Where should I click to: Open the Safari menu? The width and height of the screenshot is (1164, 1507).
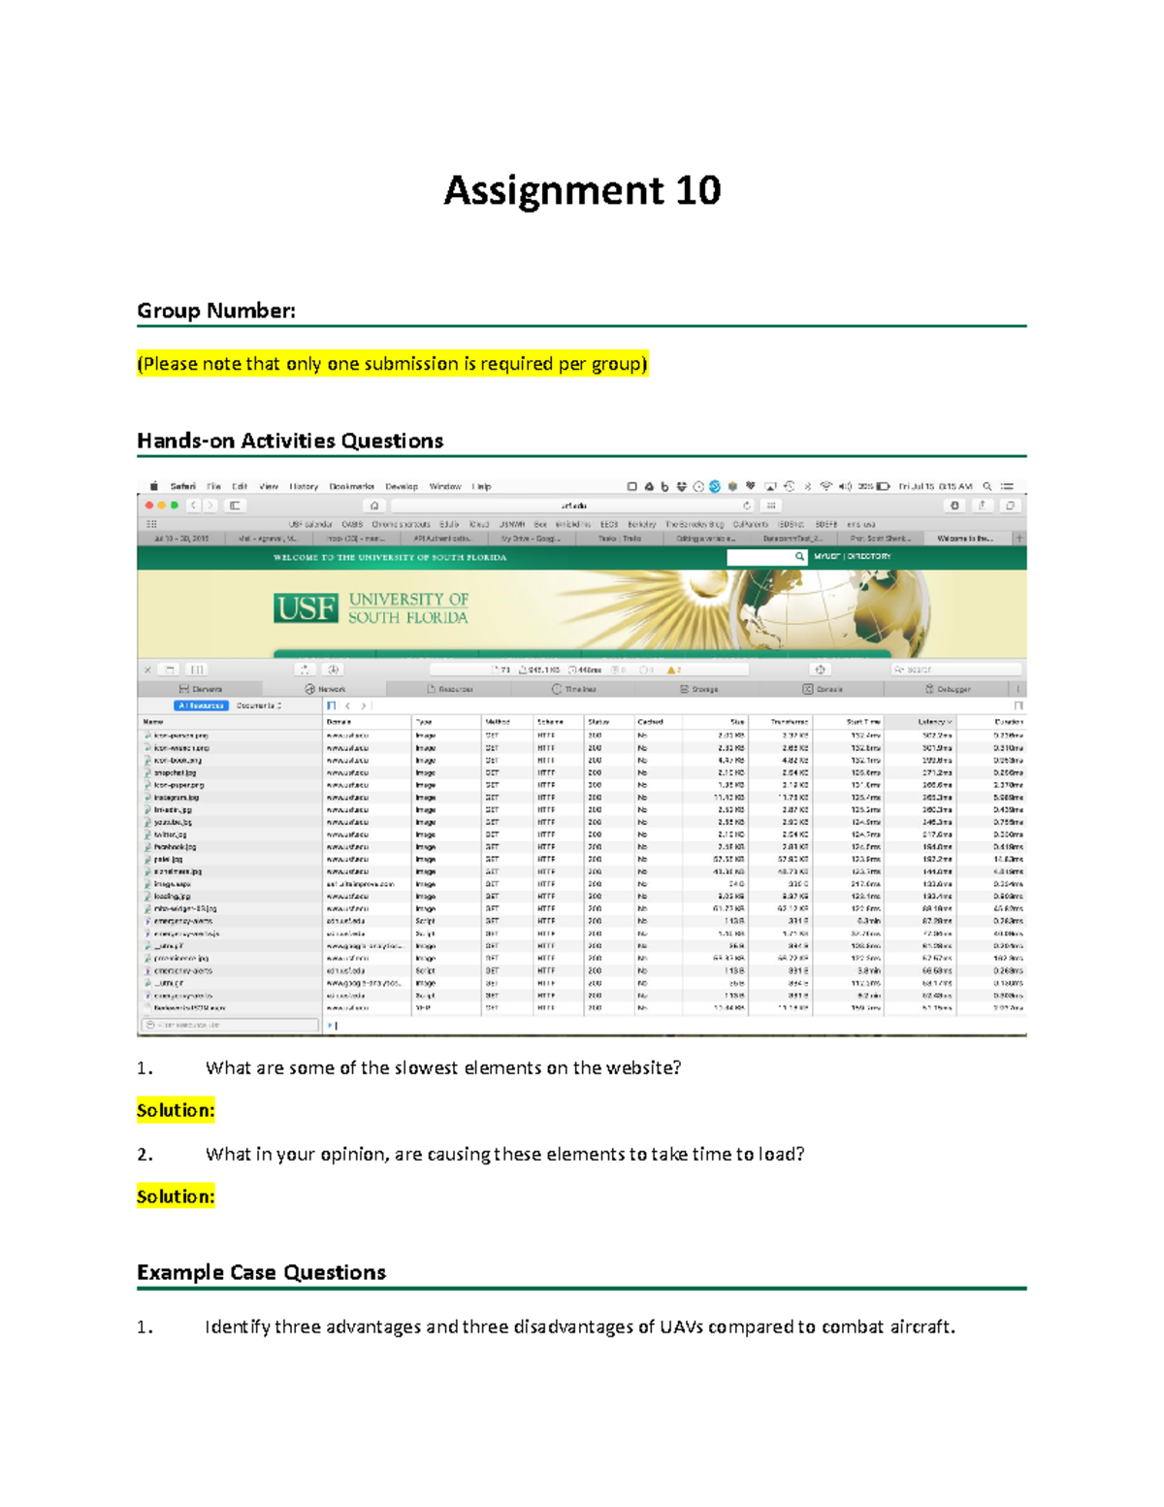pyautogui.click(x=183, y=487)
